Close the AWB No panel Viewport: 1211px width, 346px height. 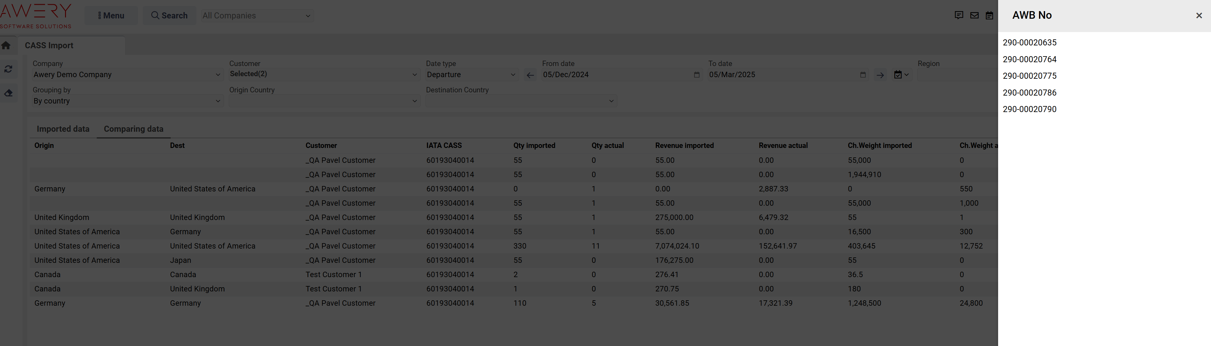point(1198,16)
